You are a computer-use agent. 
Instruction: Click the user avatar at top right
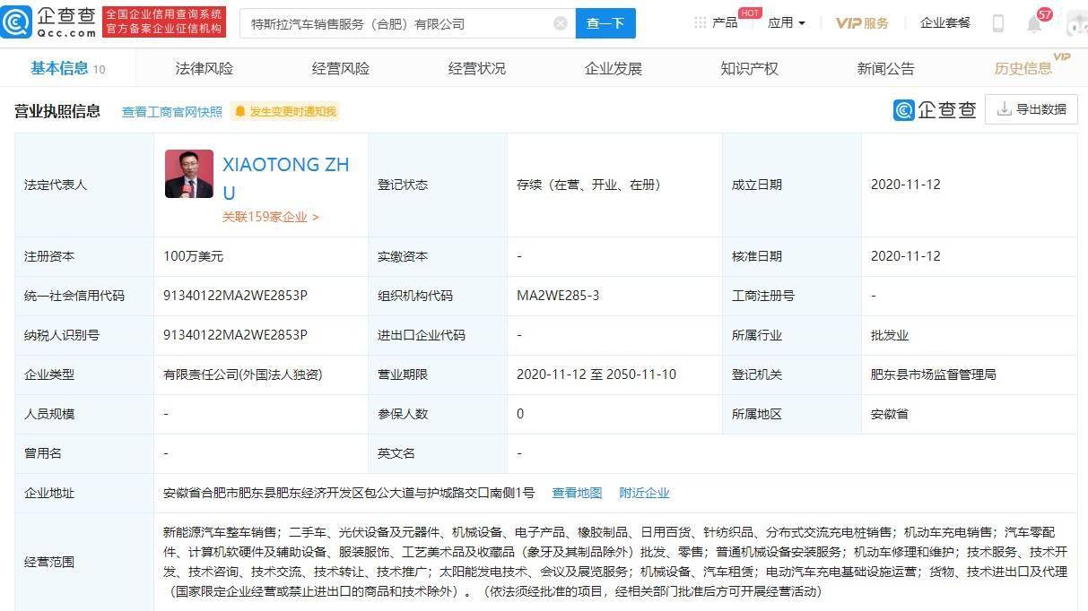click(x=1076, y=24)
